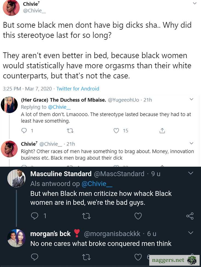Screen dimensions: 201x267
Task: Like the Duchess of Mbaise reply
Action: [x=116, y=131]
